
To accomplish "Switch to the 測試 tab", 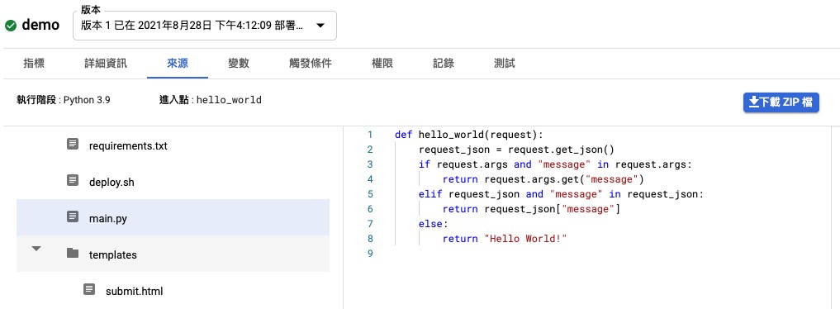I will coord(505,63).
